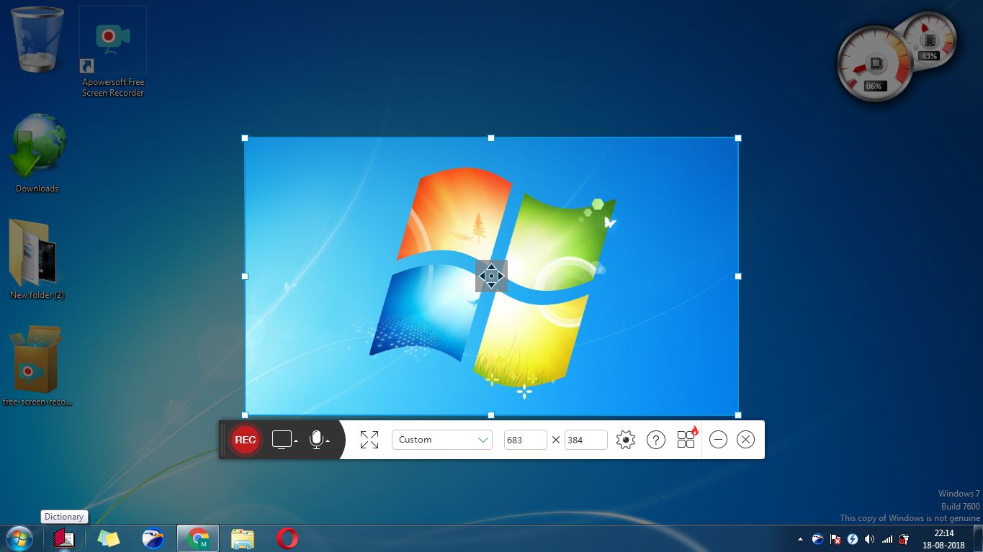Click the help question mark icon
The width and height of the screenshot is (983, 552).
tap(655, 439)
